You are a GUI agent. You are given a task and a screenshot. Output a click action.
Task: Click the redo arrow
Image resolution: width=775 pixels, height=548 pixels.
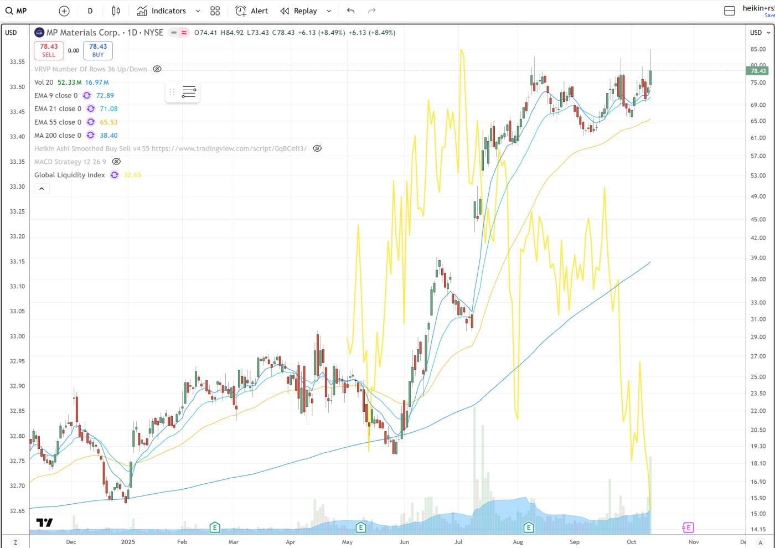[372, 11]
